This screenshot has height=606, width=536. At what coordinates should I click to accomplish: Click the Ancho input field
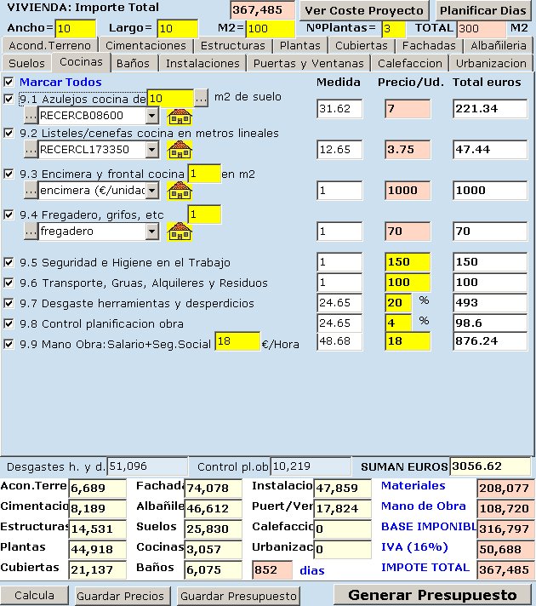click(76, 29)
